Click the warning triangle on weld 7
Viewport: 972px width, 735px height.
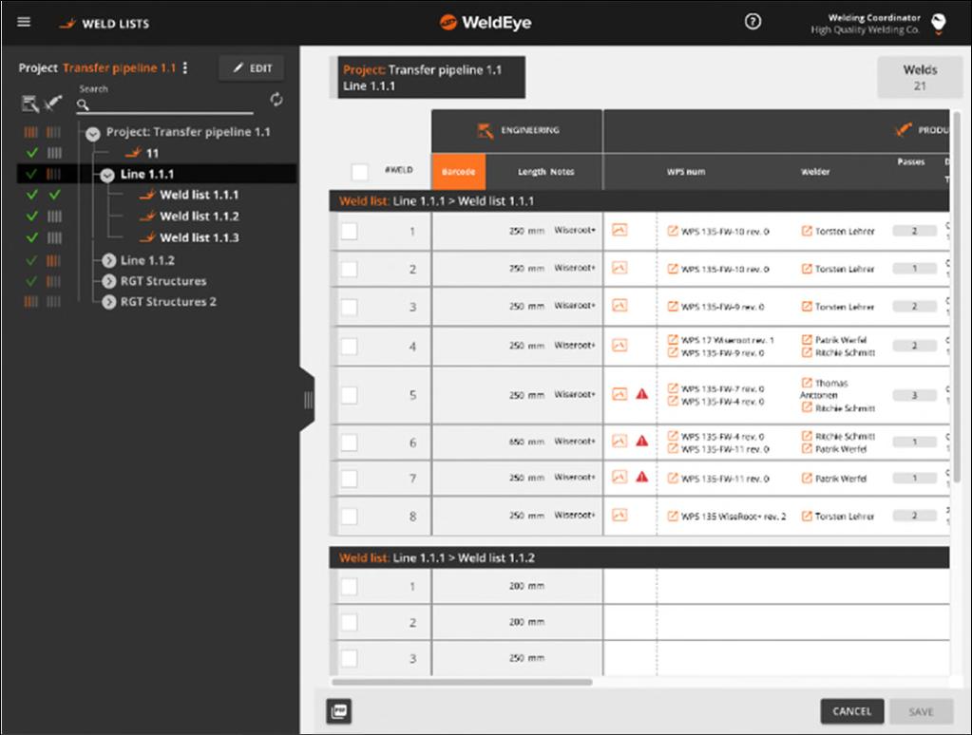coord(641,477)
